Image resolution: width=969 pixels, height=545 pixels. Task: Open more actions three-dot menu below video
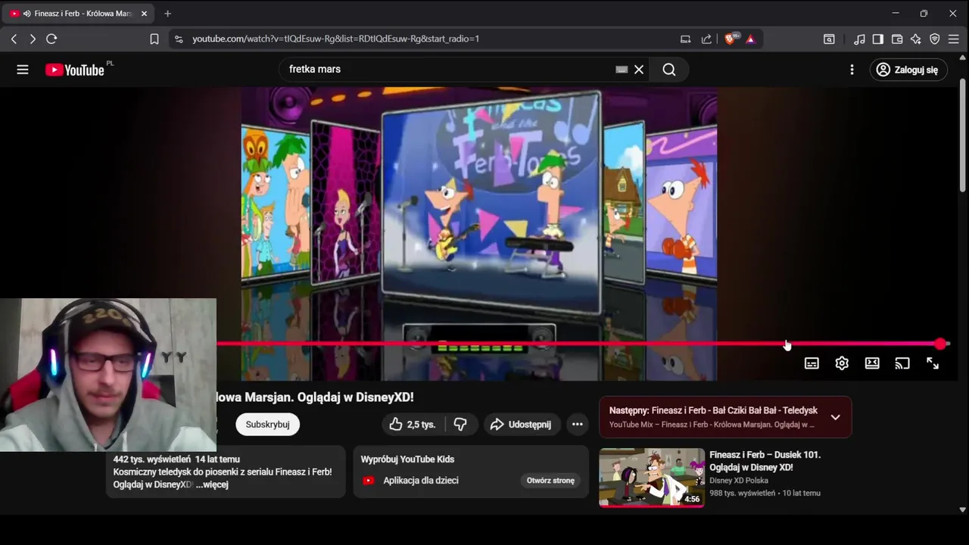click(x=578, y=425)
